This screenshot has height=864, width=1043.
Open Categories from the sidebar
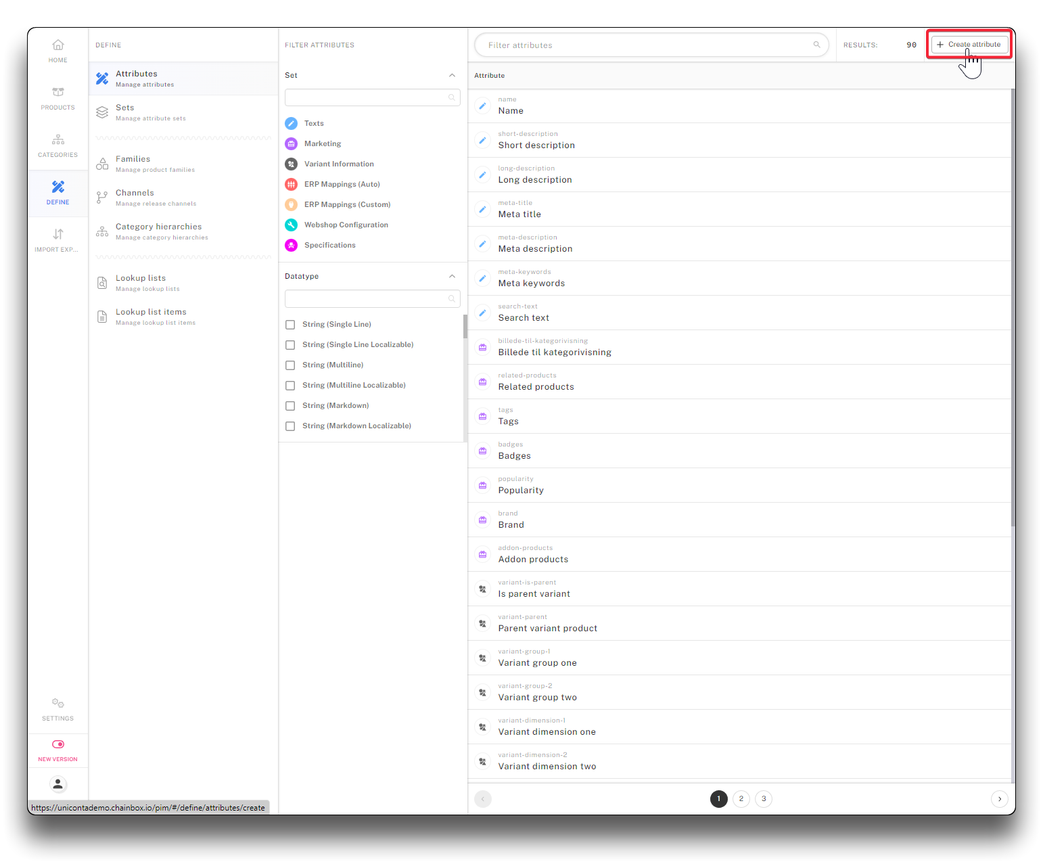58,145
